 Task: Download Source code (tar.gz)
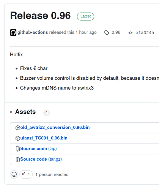41,159
